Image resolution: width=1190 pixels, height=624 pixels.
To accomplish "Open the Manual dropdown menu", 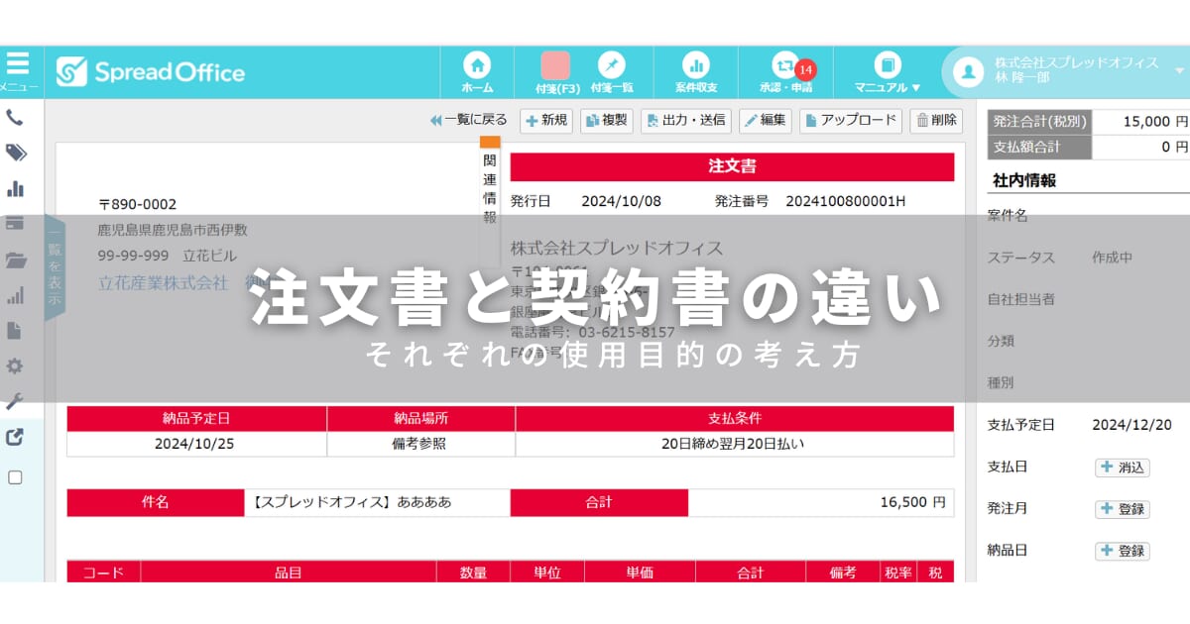I will click(x=888, y=72).
